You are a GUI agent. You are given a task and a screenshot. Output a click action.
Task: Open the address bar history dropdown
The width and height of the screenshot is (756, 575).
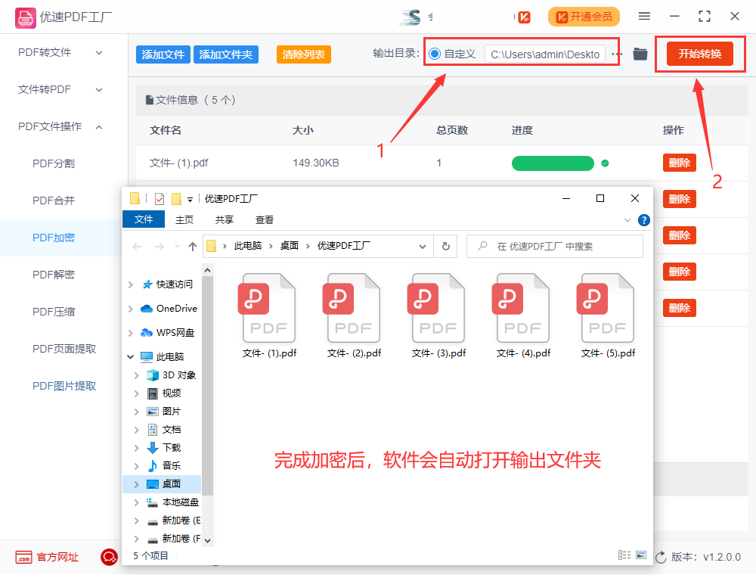click(x=423, y=247)
